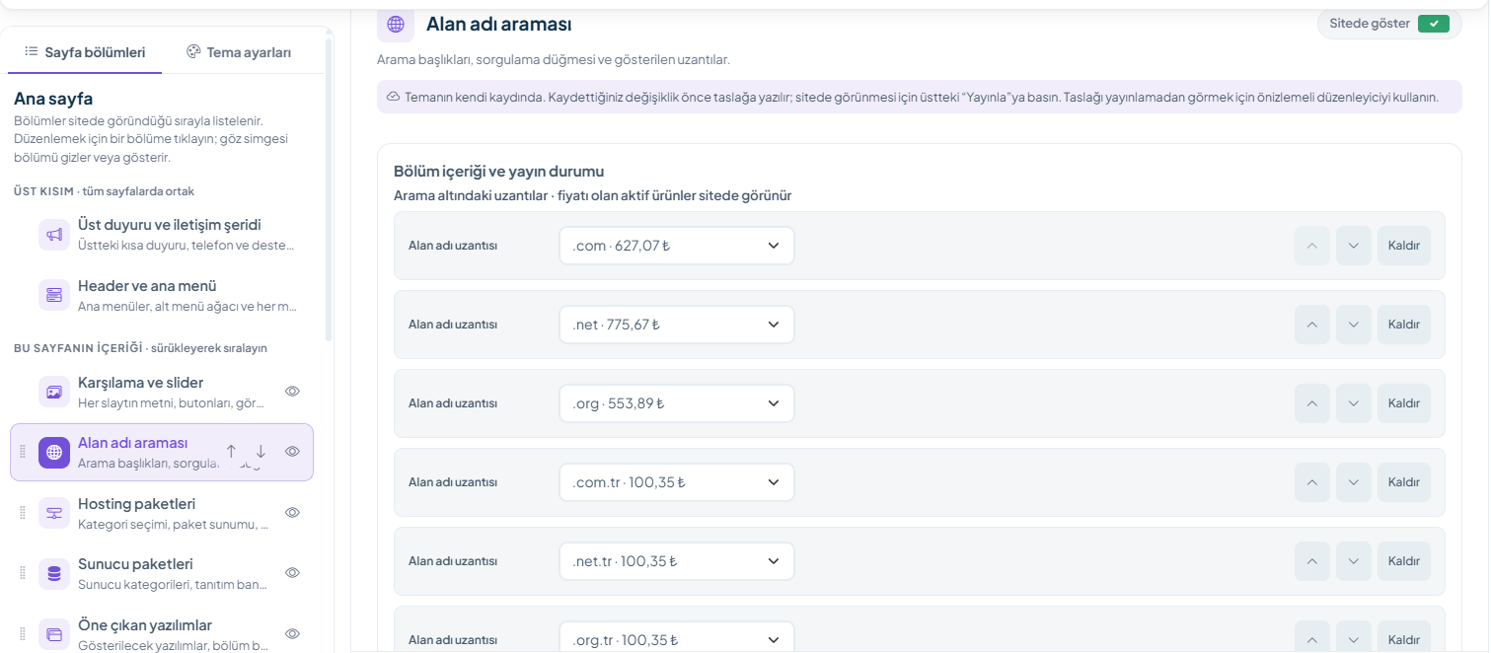Click the megaphone icon of Üst duyuru section
This screenshot has width=1491, height=653.
pos(54,235)
